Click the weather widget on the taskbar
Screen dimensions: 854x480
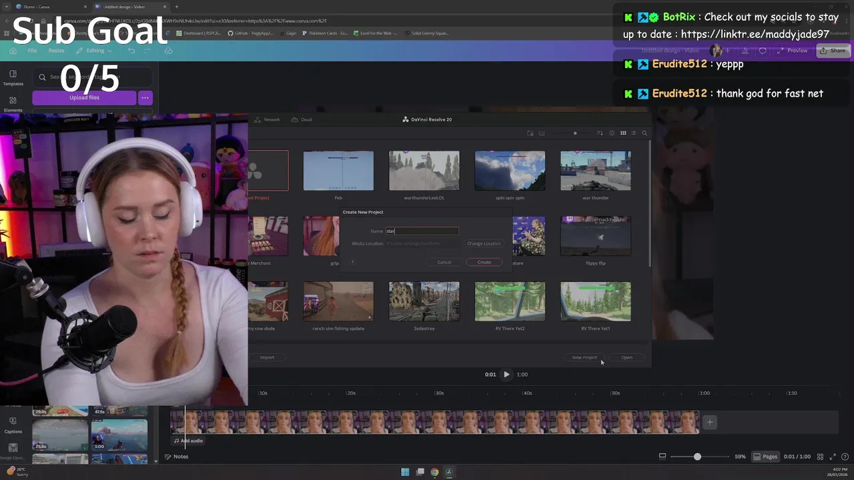17,472
